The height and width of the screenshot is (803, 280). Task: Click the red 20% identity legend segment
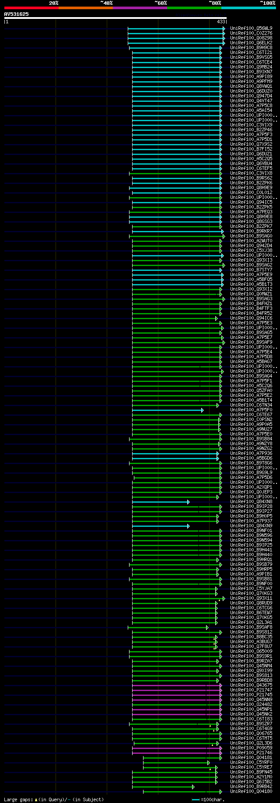point(31,8)
